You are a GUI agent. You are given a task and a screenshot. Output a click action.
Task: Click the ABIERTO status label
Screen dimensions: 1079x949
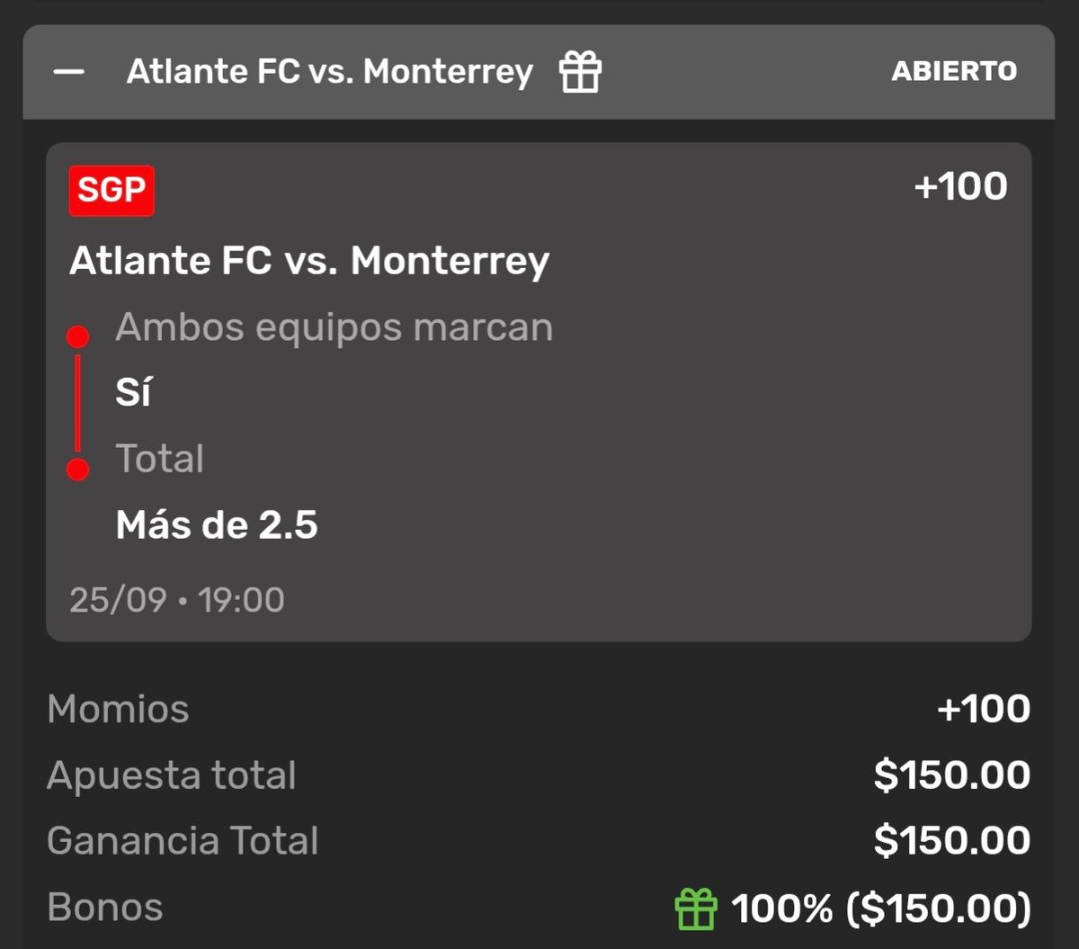coord(954,72)
